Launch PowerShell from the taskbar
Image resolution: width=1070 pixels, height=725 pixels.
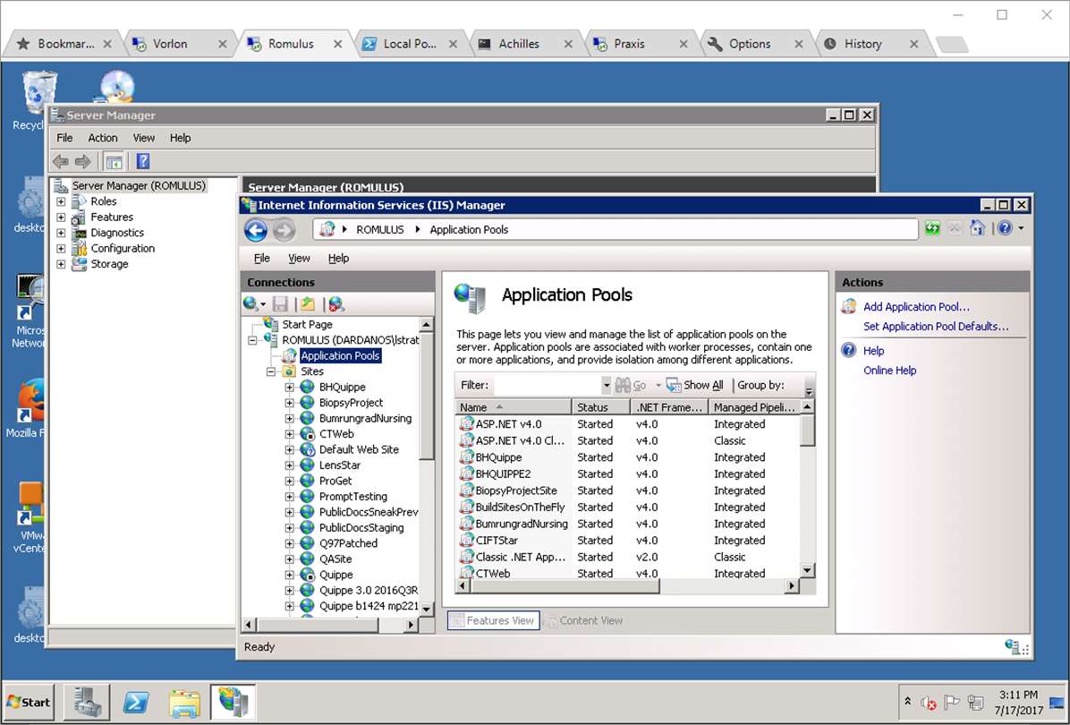click(136, 702)
